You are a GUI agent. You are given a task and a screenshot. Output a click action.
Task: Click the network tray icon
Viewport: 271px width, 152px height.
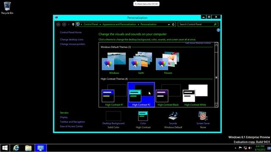(245, 148)
